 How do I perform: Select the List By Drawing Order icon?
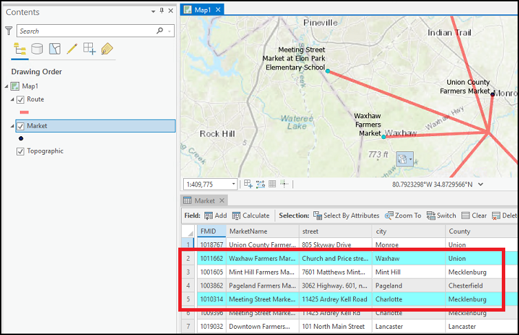tap(19, 49)
